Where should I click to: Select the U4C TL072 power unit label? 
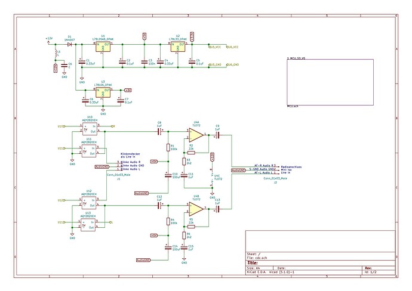pos(218,177)
